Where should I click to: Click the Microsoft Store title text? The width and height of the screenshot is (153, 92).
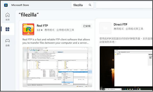click(20, 5)
